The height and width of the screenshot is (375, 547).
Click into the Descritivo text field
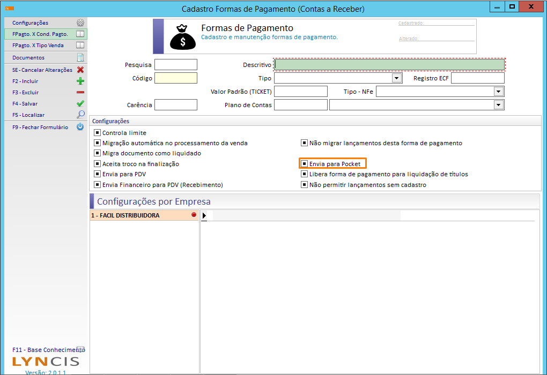click(389, 65)
